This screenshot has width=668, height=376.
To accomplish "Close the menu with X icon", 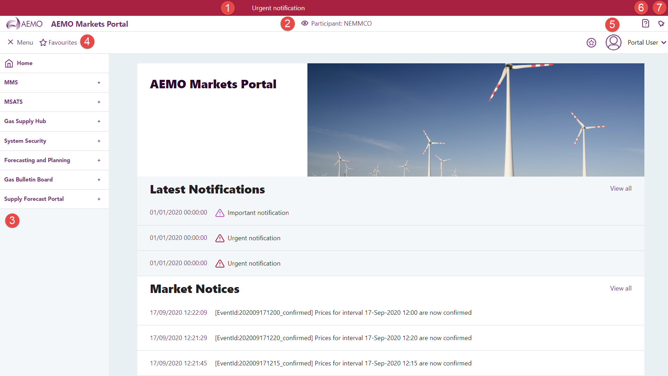I will 11,42.
